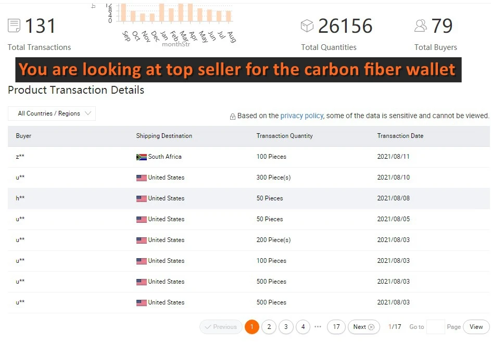The height and width of the screenshot is (343, 491).
Task: Click the privacy lock icon
Action: click(233, 117)
